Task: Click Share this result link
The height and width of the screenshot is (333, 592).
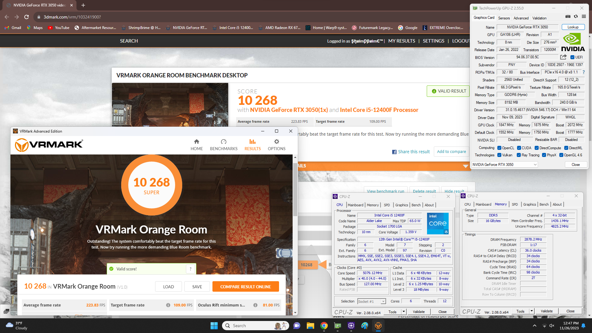Action: pos(414,152)
